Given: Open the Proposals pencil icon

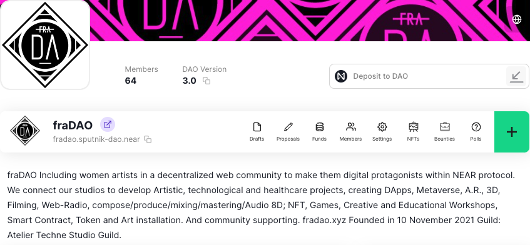Looking at the screenshot, I should click(288, 127).
